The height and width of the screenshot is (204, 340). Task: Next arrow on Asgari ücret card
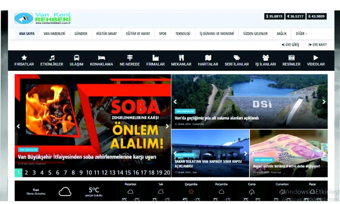324,153
